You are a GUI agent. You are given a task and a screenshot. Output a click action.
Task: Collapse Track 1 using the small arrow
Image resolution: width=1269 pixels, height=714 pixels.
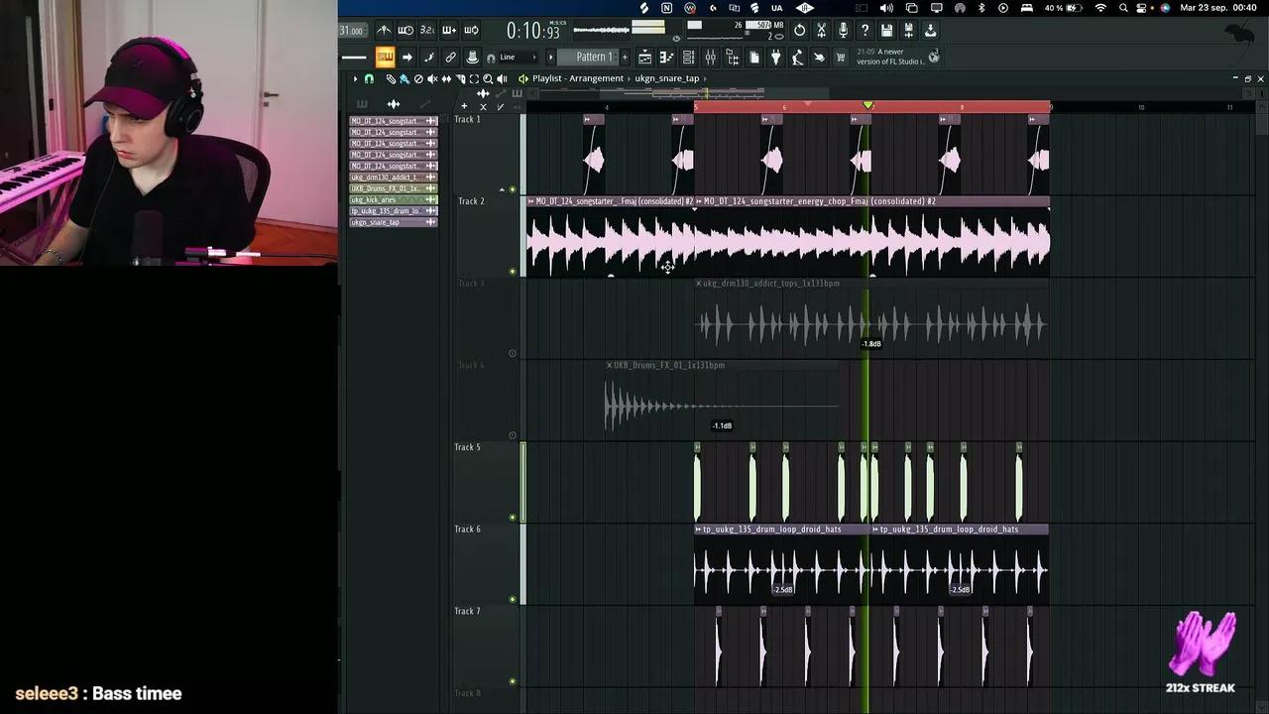(x=502, y=188)
